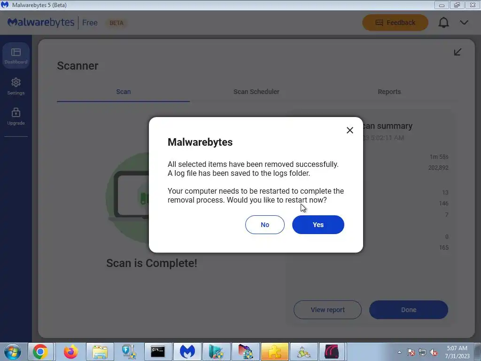Open the notifications bell
This screenshot has height=361, width=481.
point(443,23)
